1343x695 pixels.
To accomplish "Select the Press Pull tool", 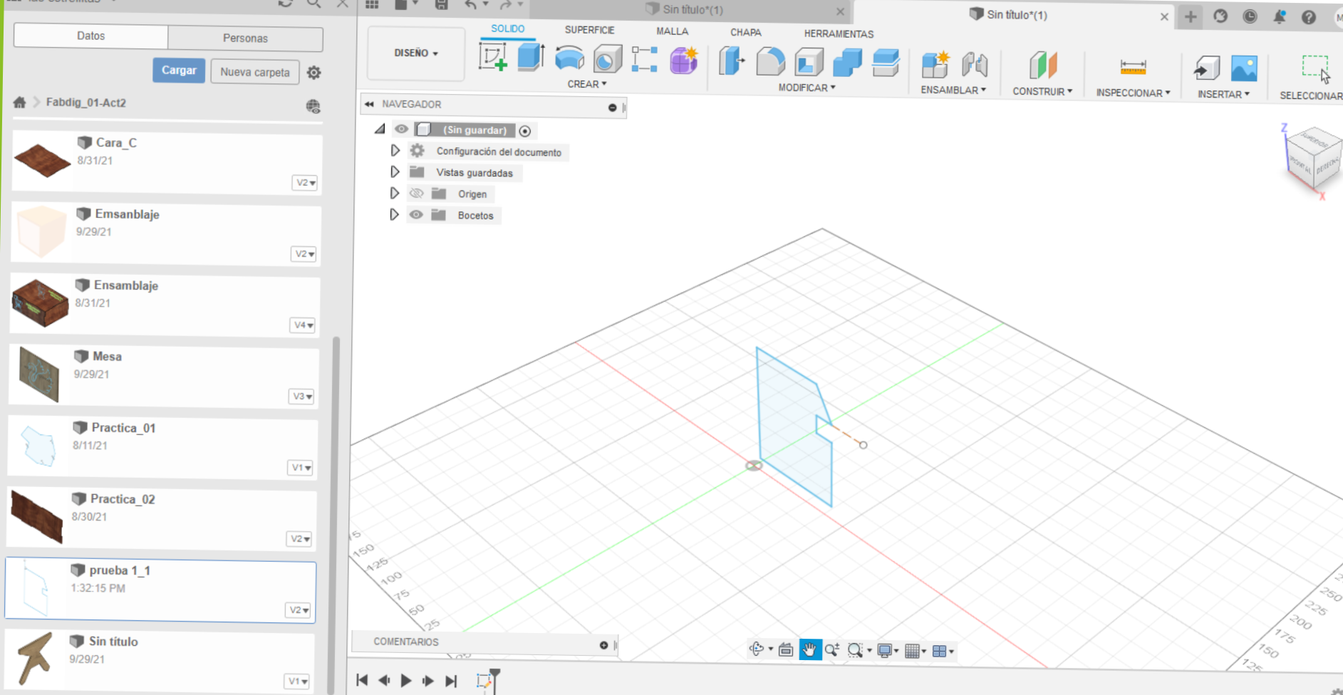I will [732, 61].
